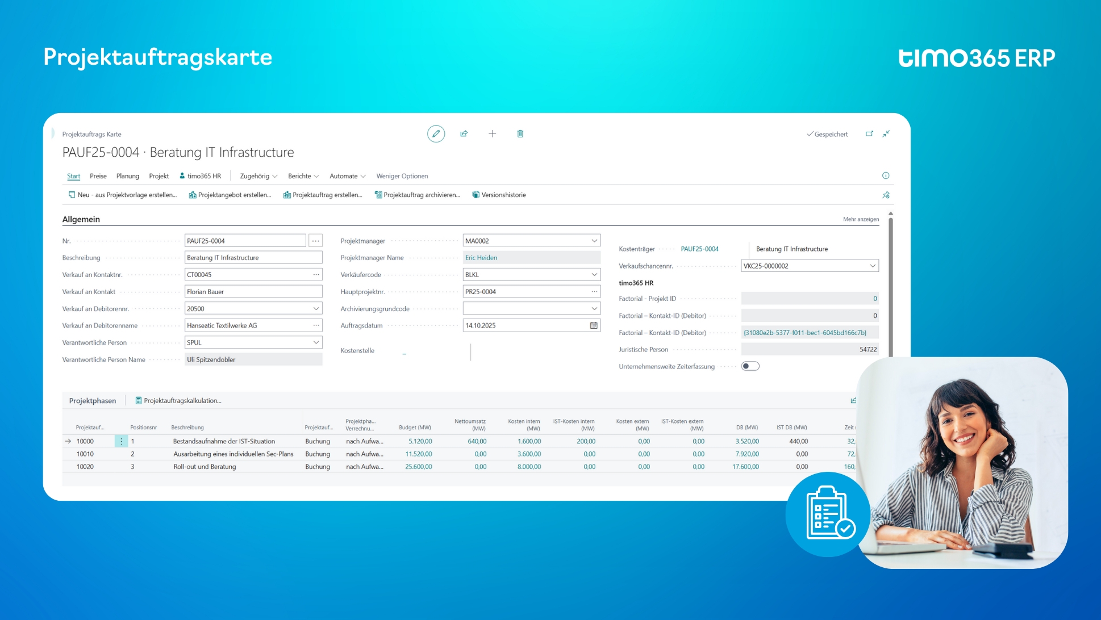The height and width of the screenshot is (620, 1101).
Task: Click the pin icon in action bar
Action: pos(885,195)
